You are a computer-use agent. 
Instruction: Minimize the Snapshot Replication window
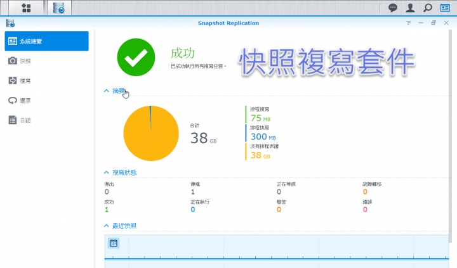coord(421,23)
